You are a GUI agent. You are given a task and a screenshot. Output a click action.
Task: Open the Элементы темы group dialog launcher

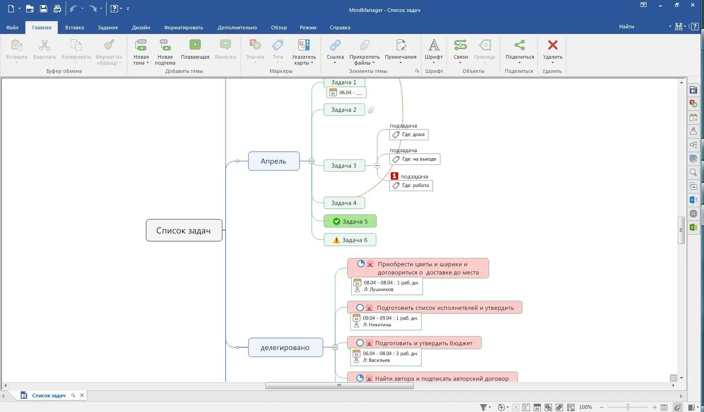click(x=417, y=71)
